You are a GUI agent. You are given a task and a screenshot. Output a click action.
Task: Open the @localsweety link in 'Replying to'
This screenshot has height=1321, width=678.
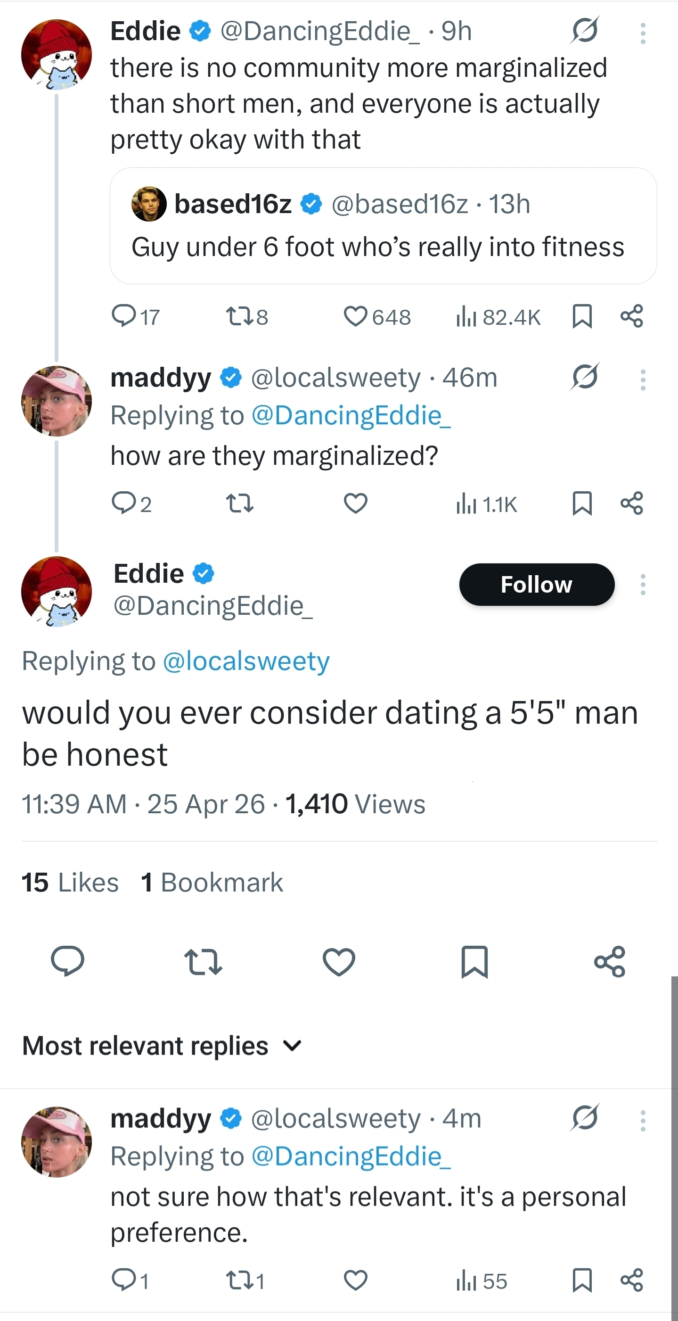(x=246, y=661)
